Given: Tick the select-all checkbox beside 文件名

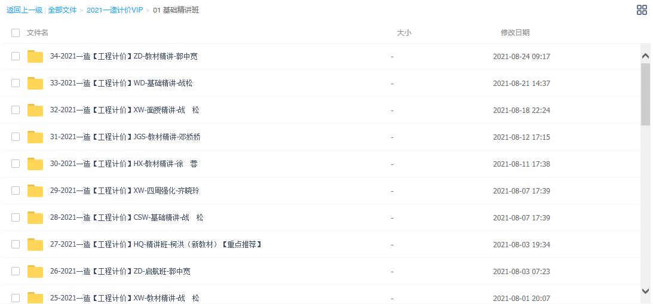Looking at the screenshot, I should (16, 33).
